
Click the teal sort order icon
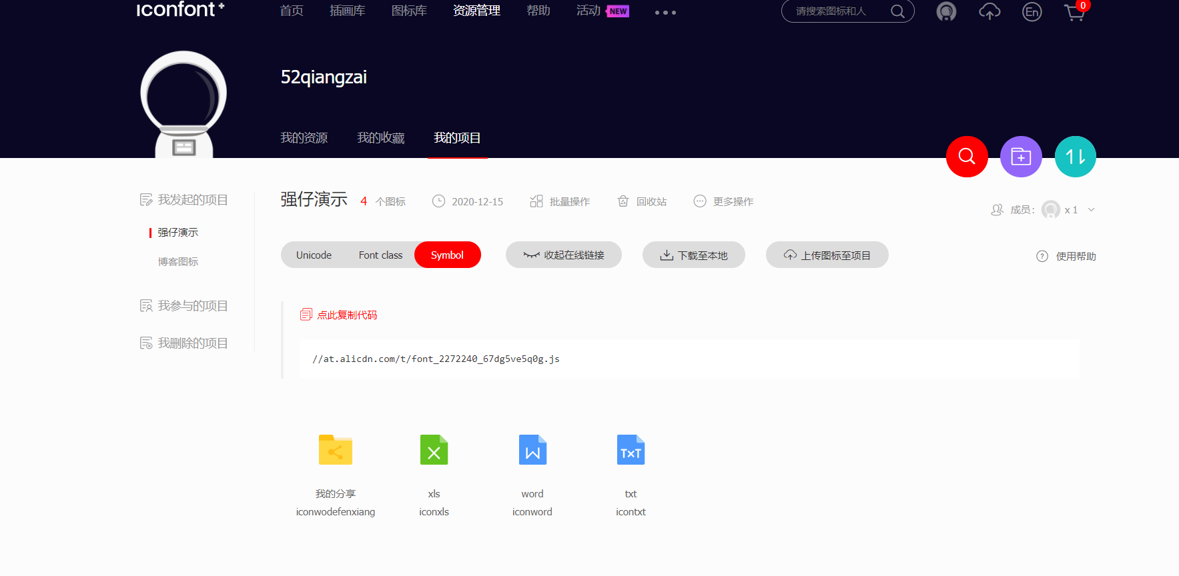(1075, 157)
